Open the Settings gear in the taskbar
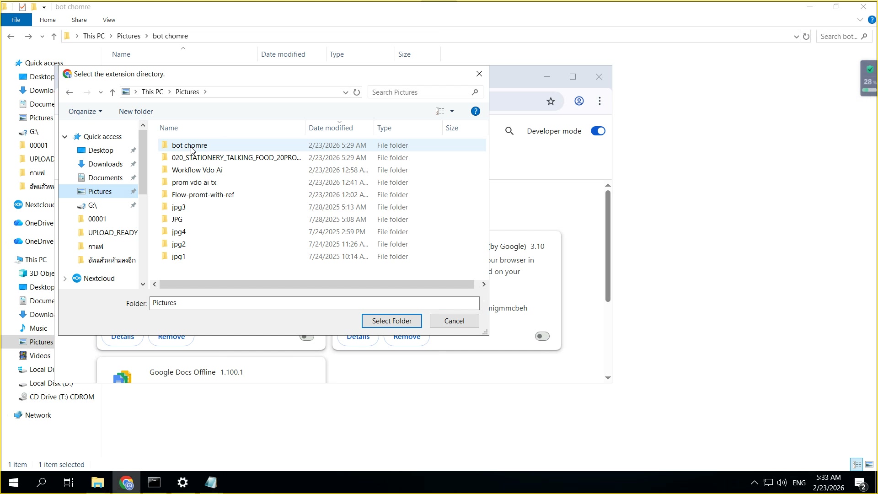Screen dimensions: 878x494 point(182,483)
